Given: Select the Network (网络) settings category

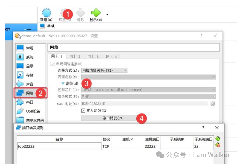Looking at the screenshot, I should pyautogui.click(x=31, y=93).
